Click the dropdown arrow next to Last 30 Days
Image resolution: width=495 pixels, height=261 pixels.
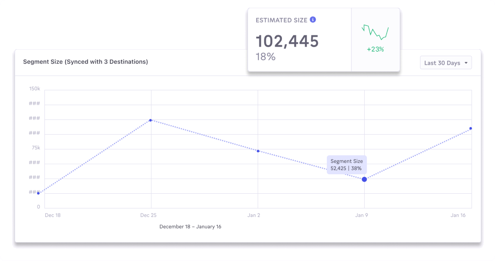(466, 63)
